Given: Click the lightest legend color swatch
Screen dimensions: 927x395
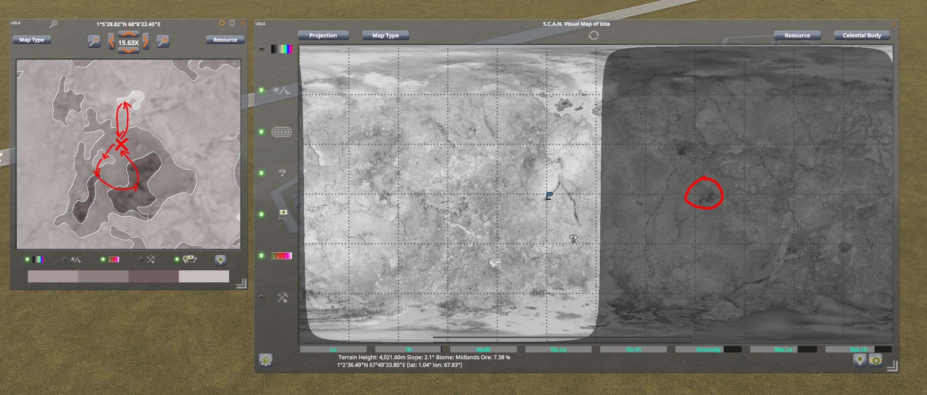Looking at the screenshot, I should pos(204,276).
